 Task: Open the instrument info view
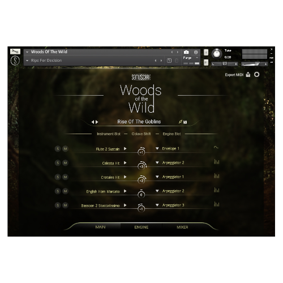click(x=196, y=52)
